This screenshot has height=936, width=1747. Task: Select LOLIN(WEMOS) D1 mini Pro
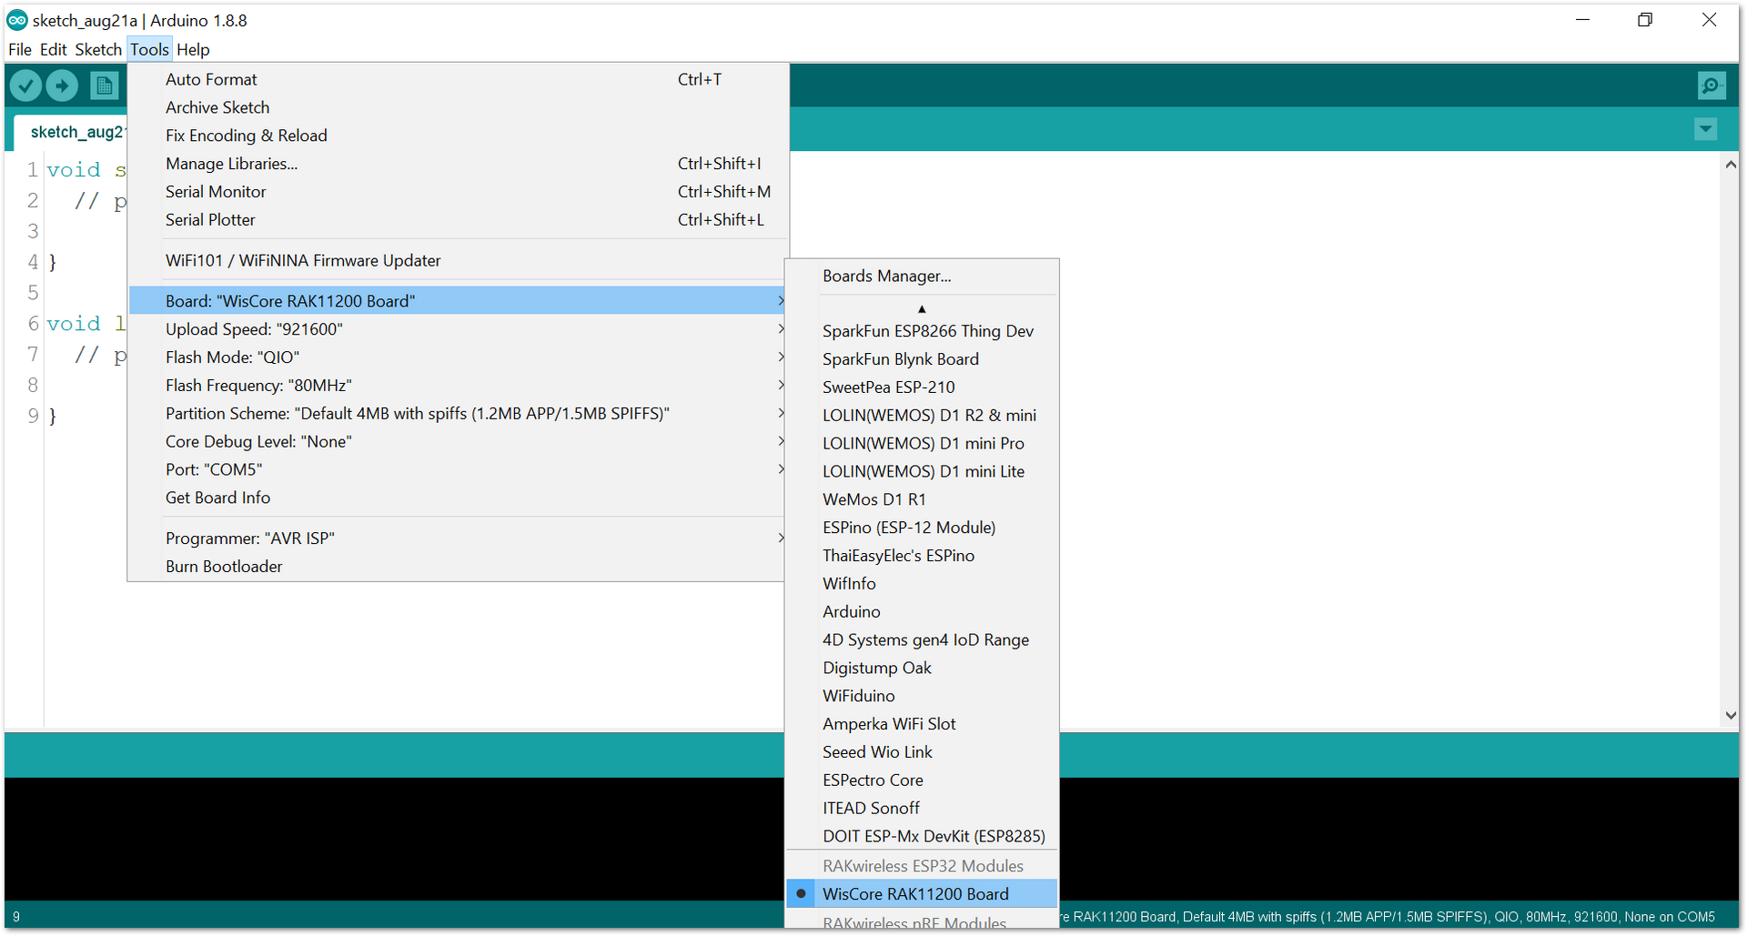point(922,445)
